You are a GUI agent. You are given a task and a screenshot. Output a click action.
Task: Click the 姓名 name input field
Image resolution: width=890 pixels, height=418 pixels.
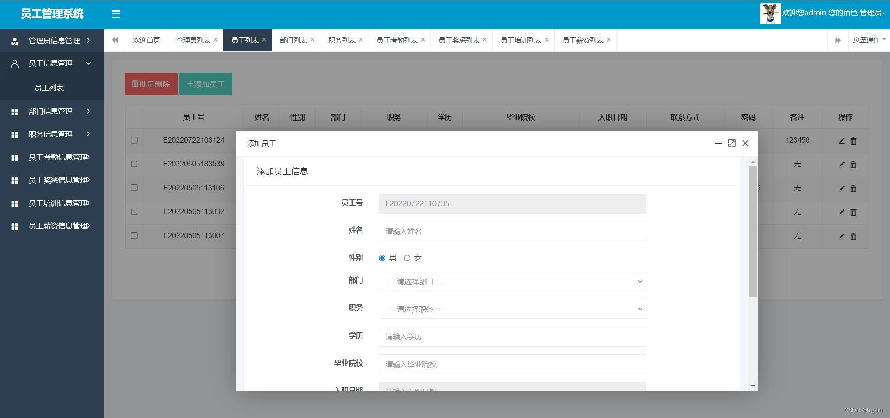[512, 231]
